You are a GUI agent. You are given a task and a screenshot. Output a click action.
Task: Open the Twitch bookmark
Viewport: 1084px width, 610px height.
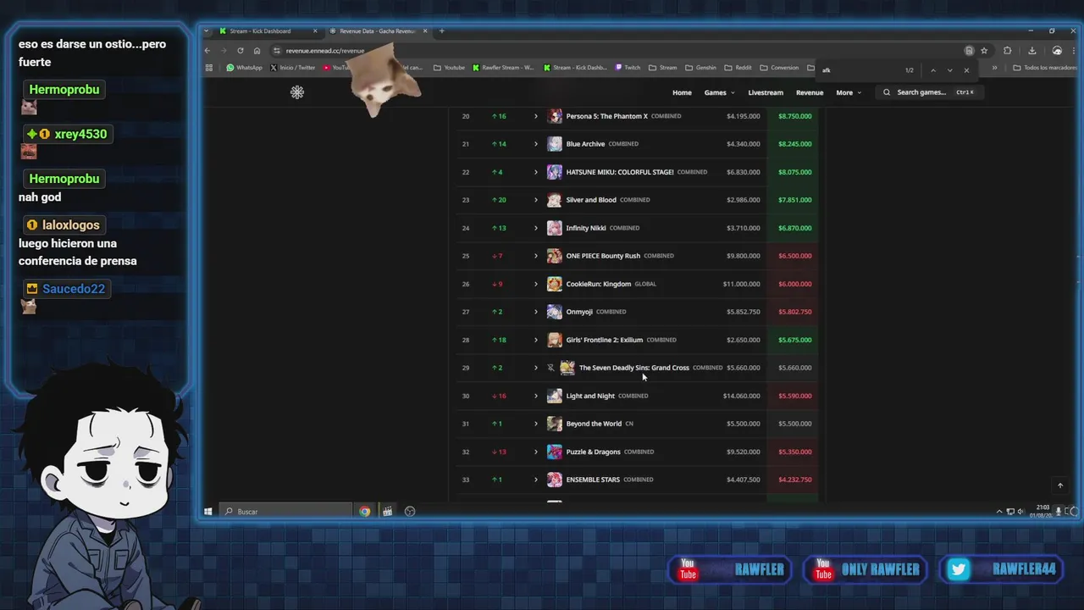pos(628,68)
